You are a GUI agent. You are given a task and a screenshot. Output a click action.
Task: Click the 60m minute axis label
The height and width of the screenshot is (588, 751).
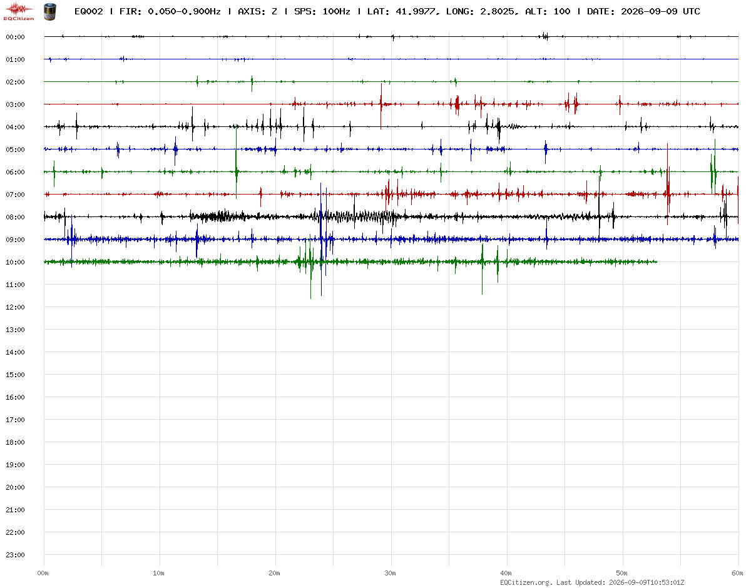point(738,572)
